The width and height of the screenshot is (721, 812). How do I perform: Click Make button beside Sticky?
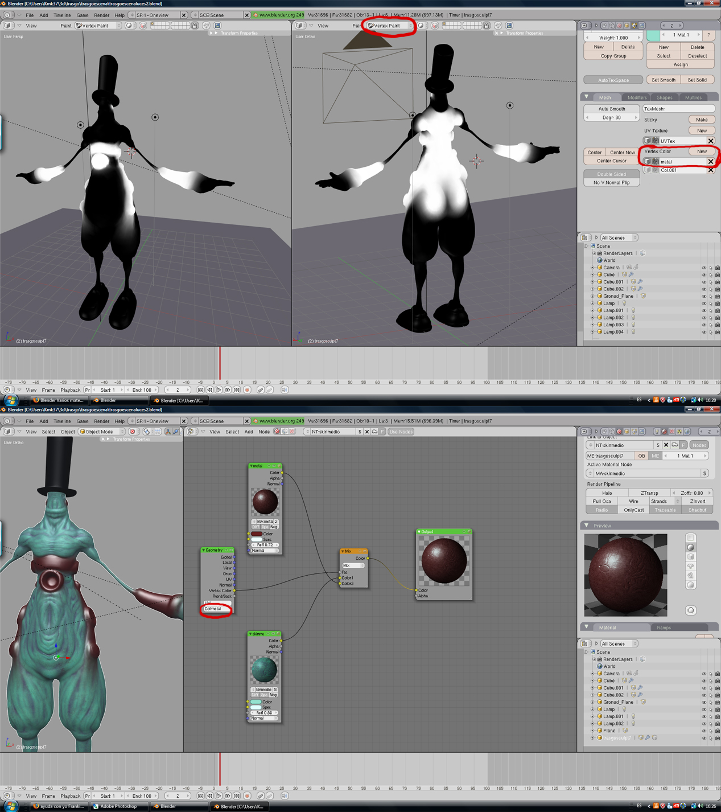pyautogui.click(x=702, y=120)
